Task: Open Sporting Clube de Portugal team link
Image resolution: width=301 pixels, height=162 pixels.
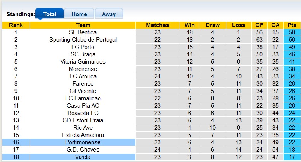Action: 83,40
